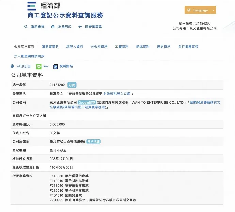Click the ZZ99999 business item line

point(93,200)
